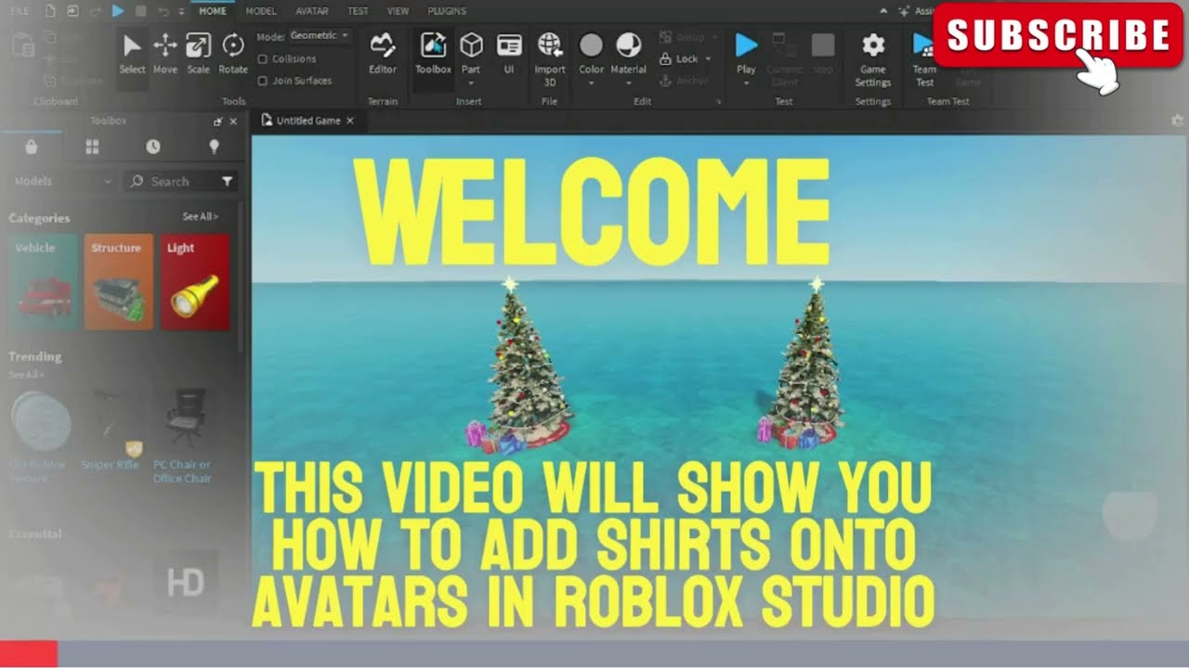The image size is (1189, 668).
Task: Close the Toolbox panel
Action: (x=233, y=122)
